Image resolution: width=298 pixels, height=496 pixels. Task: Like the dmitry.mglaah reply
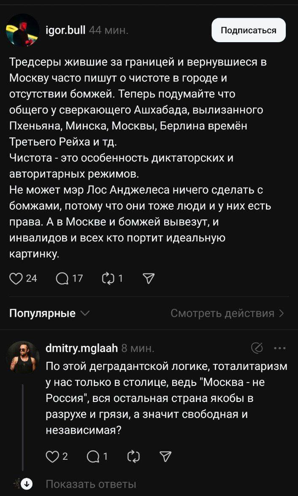coord(51,456)
